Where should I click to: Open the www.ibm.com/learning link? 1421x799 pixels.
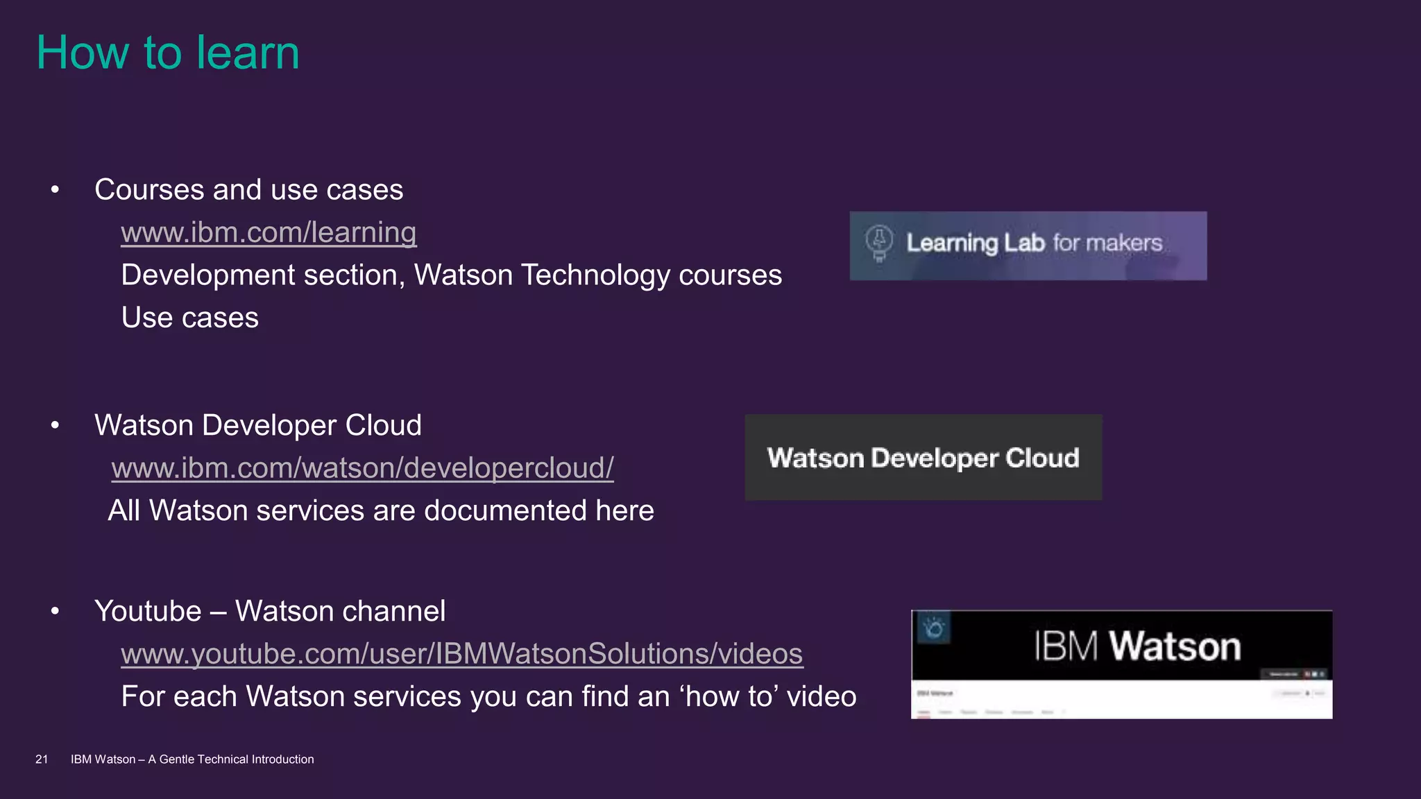pyautogui.click(x=269, y=232)
